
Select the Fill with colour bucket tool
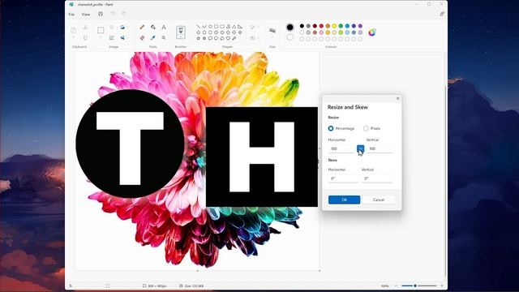point(153,27)
